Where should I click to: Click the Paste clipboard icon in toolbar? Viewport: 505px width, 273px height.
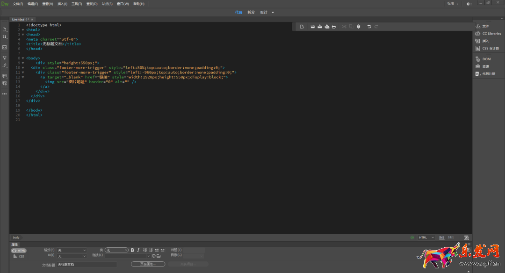point(358,27)
